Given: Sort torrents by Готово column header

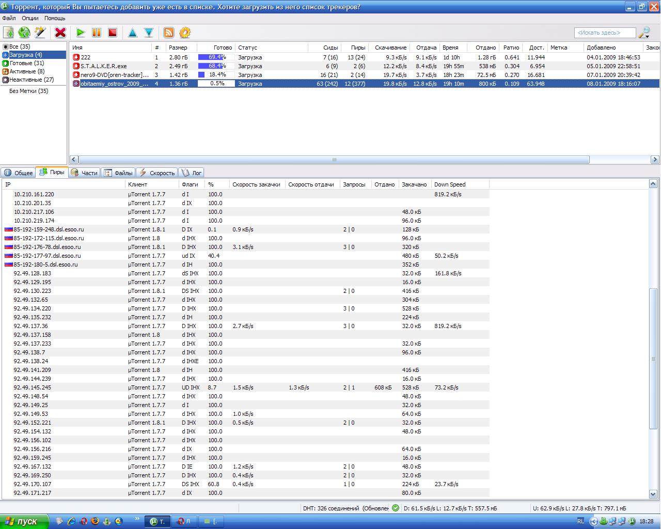Looking at the screenshot, I should pos(216,48).
